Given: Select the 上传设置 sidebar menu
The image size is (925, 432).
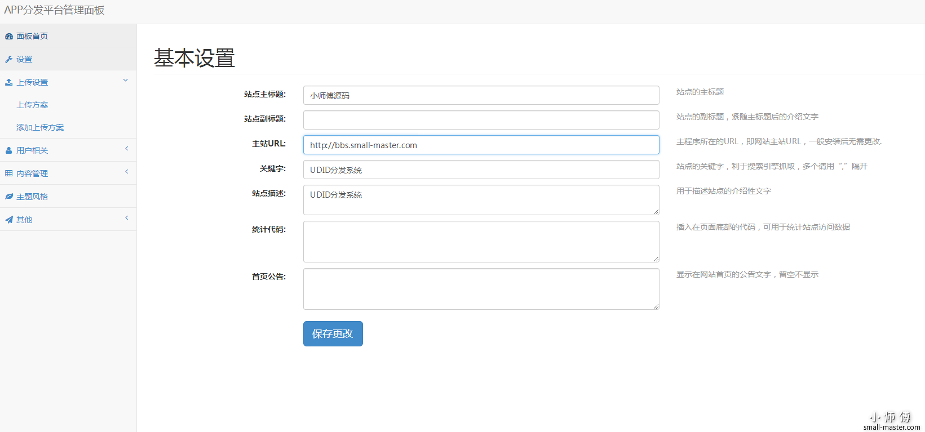Looking at the screenshot, I should [x=68, y=82].
